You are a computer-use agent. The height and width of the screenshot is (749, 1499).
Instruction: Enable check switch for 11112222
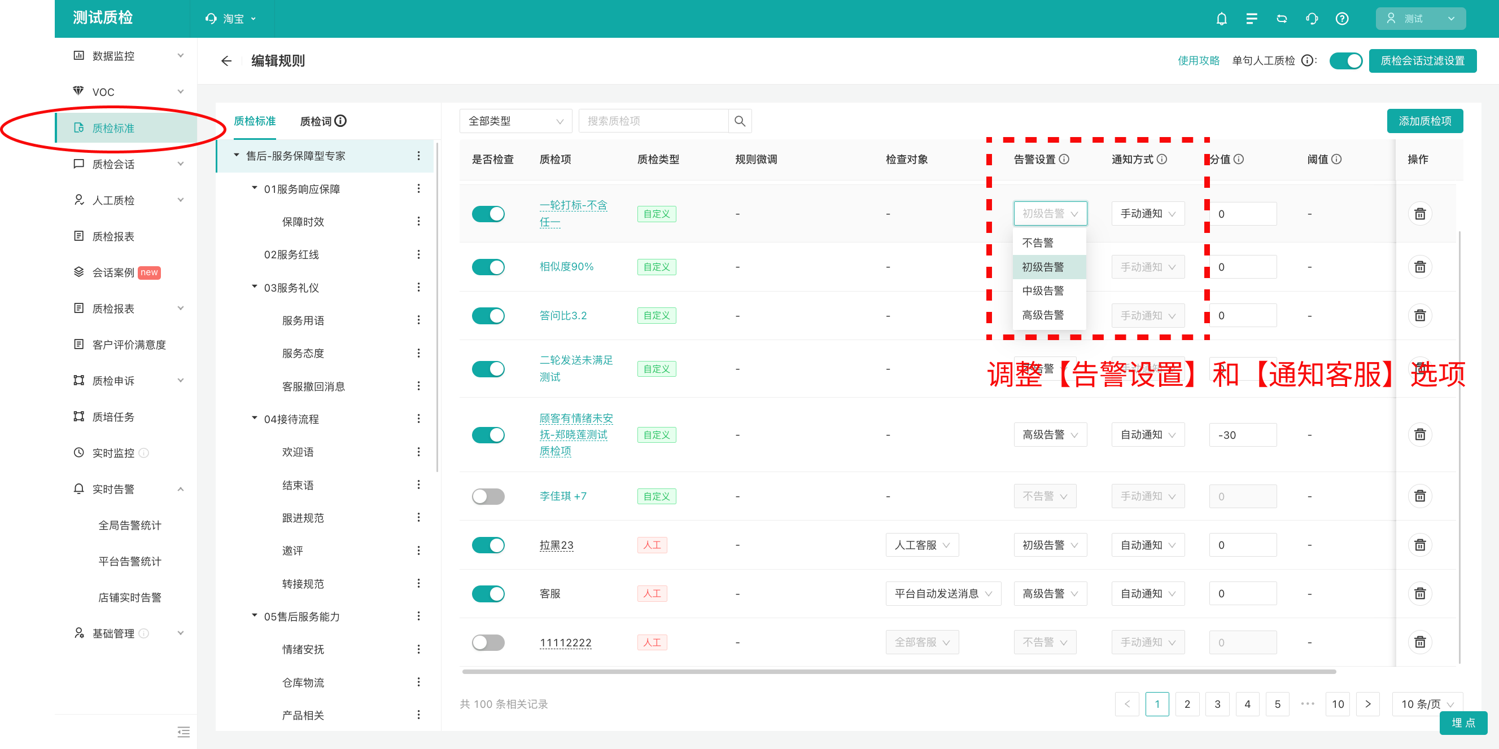coord(488,642)
